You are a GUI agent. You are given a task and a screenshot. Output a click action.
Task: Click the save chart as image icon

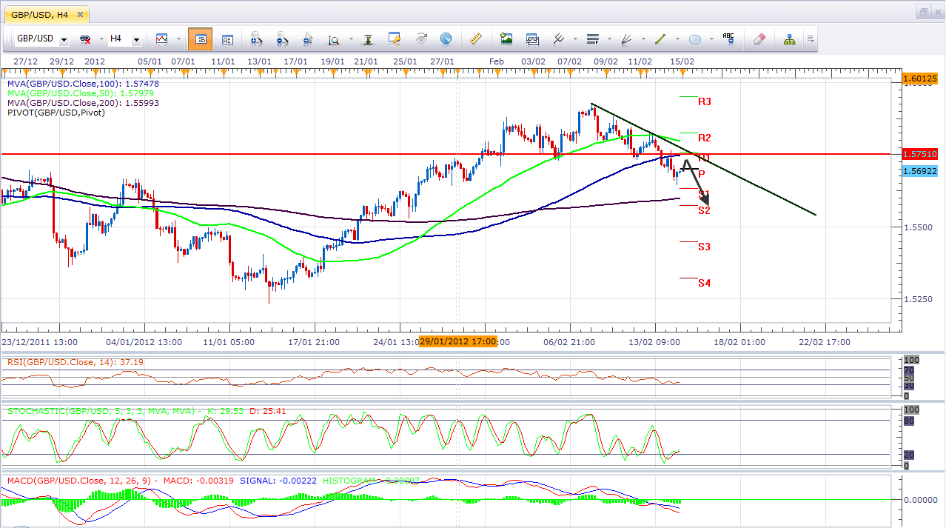click(x=506, y=39)
